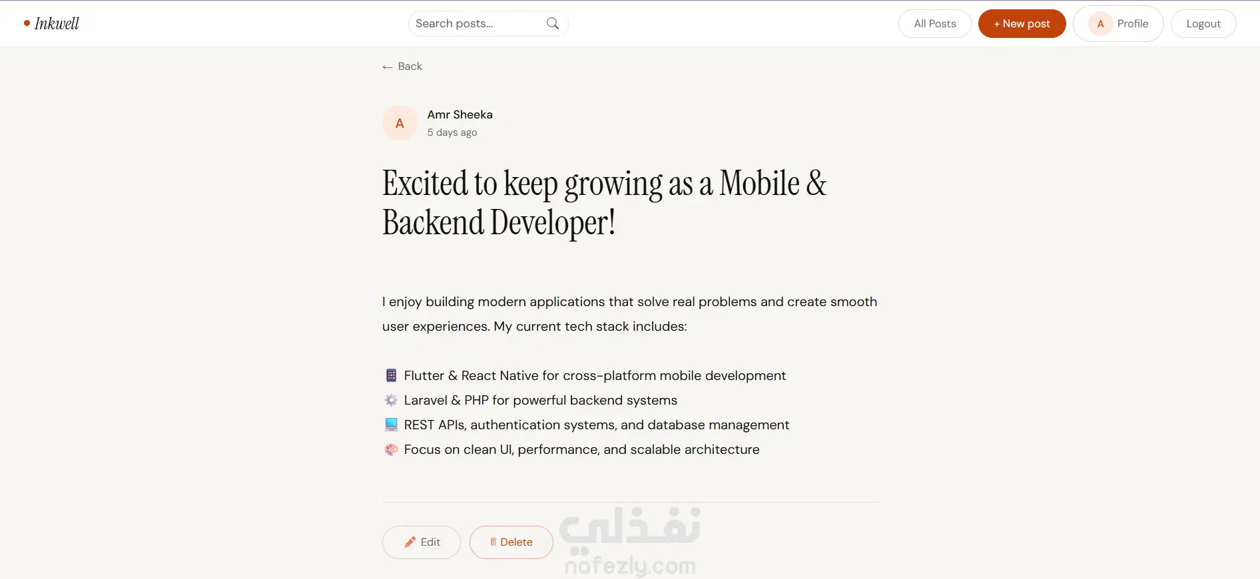1260x579 pixels.
Task: Log out of the account
Action: tap(1203, 24)
